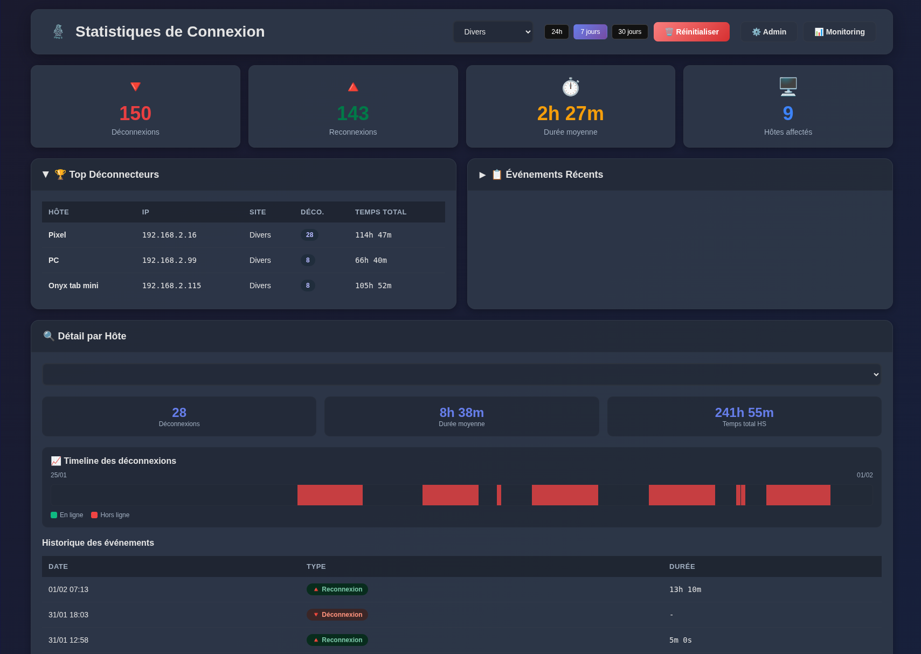The image size is (921, 654).
Task: Open the Divers site dropdown
Action: coord(493,32)
